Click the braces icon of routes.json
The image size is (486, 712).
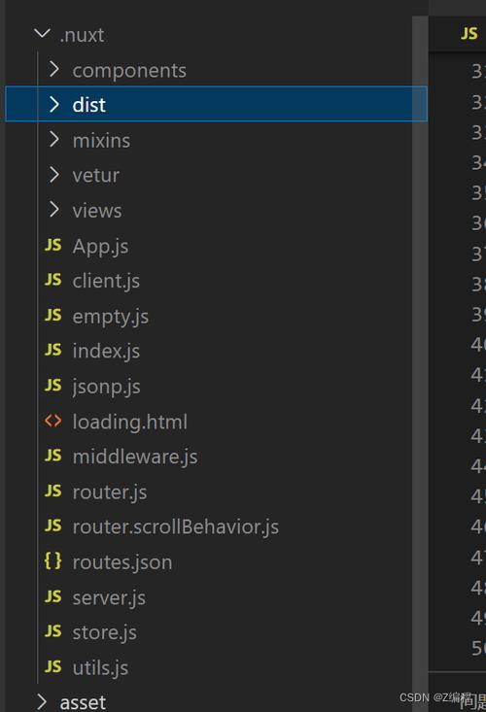[53, 560]
